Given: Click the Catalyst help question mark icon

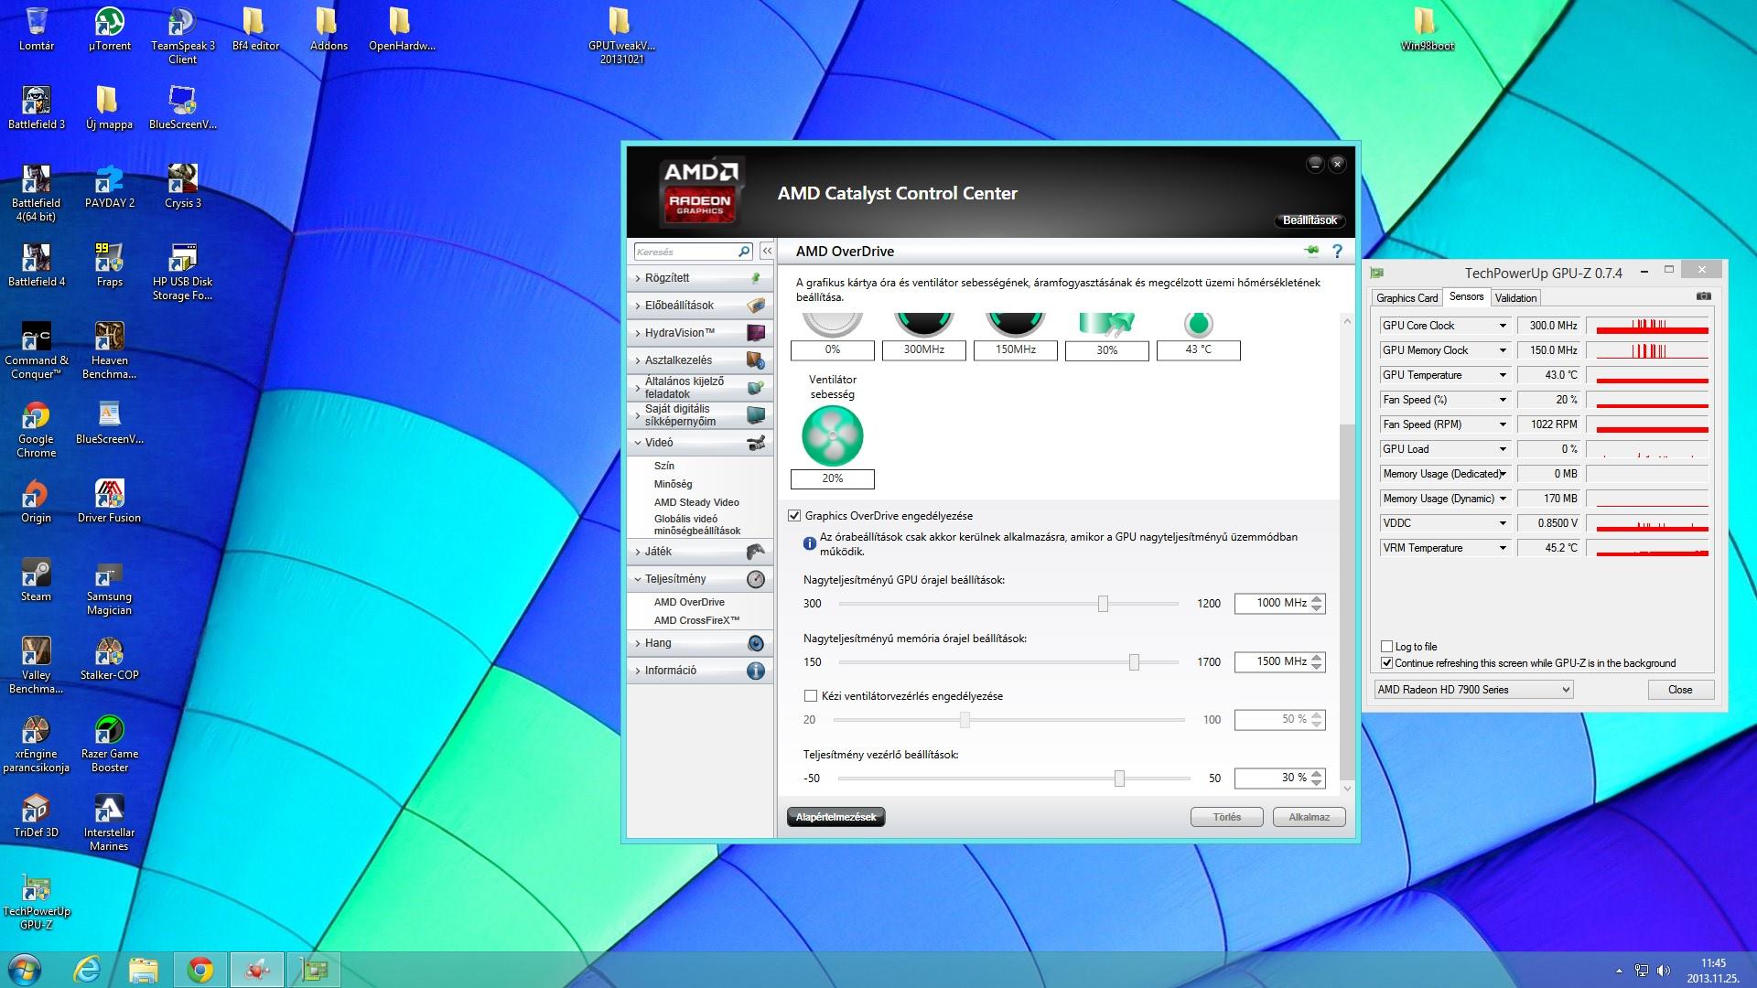Looking at the screenshot, I should click(1337, 251).
